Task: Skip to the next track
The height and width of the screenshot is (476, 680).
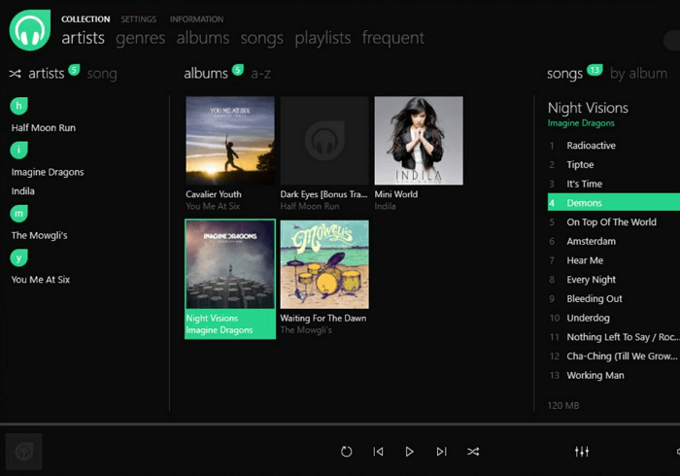Action: tap(441, 452)
